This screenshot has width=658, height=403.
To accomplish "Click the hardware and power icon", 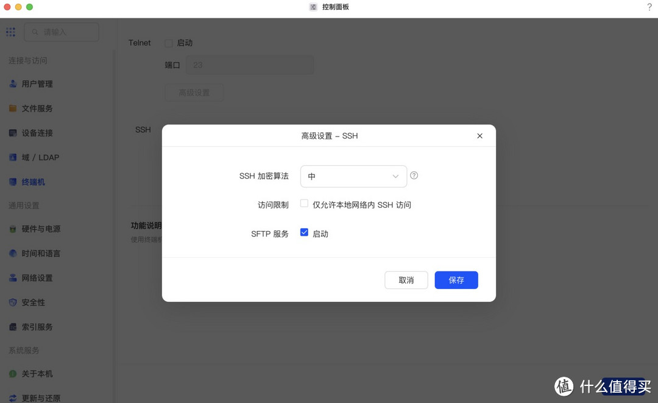I will pos(13,229).
